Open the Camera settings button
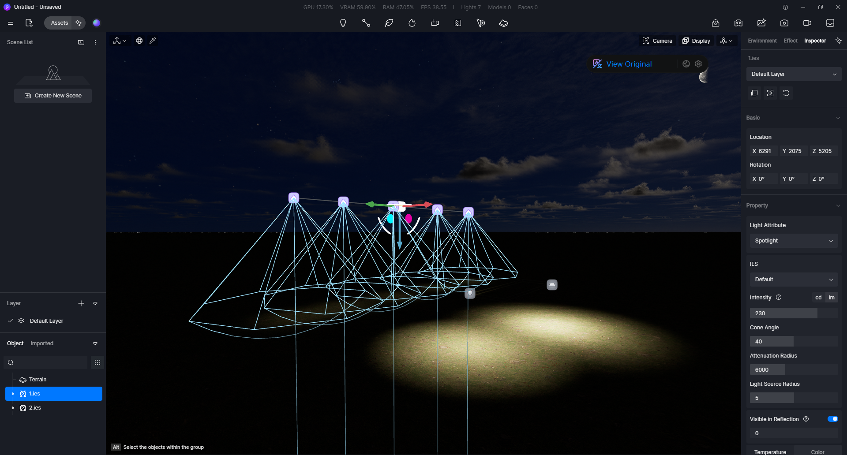 (x=657, y=41)
